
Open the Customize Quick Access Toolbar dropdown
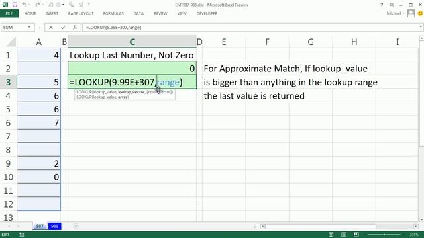89,5
